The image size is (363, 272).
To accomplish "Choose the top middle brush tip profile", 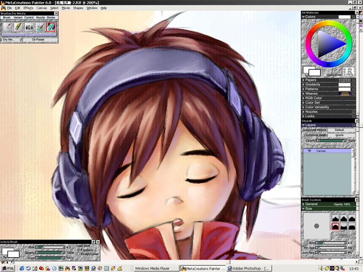I will tap(343, 219).
